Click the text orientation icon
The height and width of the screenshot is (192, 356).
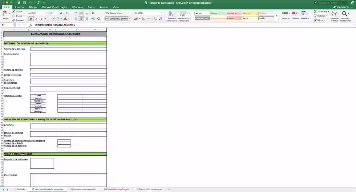(x=94, y=13)
